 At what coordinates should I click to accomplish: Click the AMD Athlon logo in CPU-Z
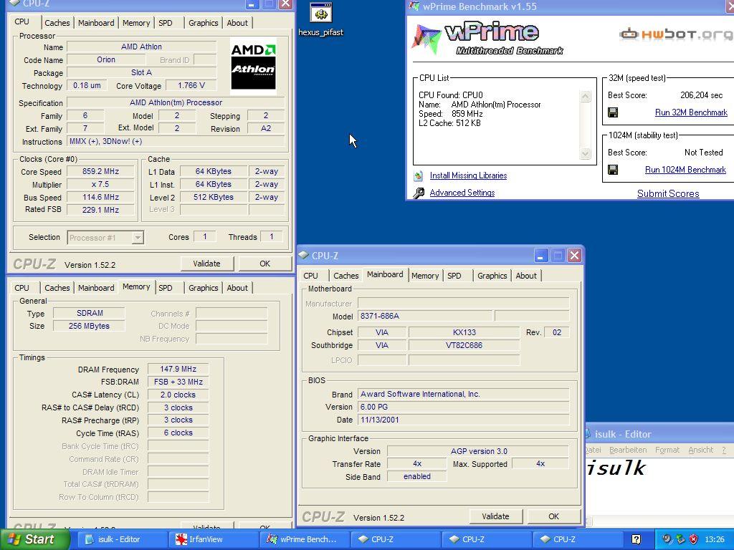coord(253,67)
